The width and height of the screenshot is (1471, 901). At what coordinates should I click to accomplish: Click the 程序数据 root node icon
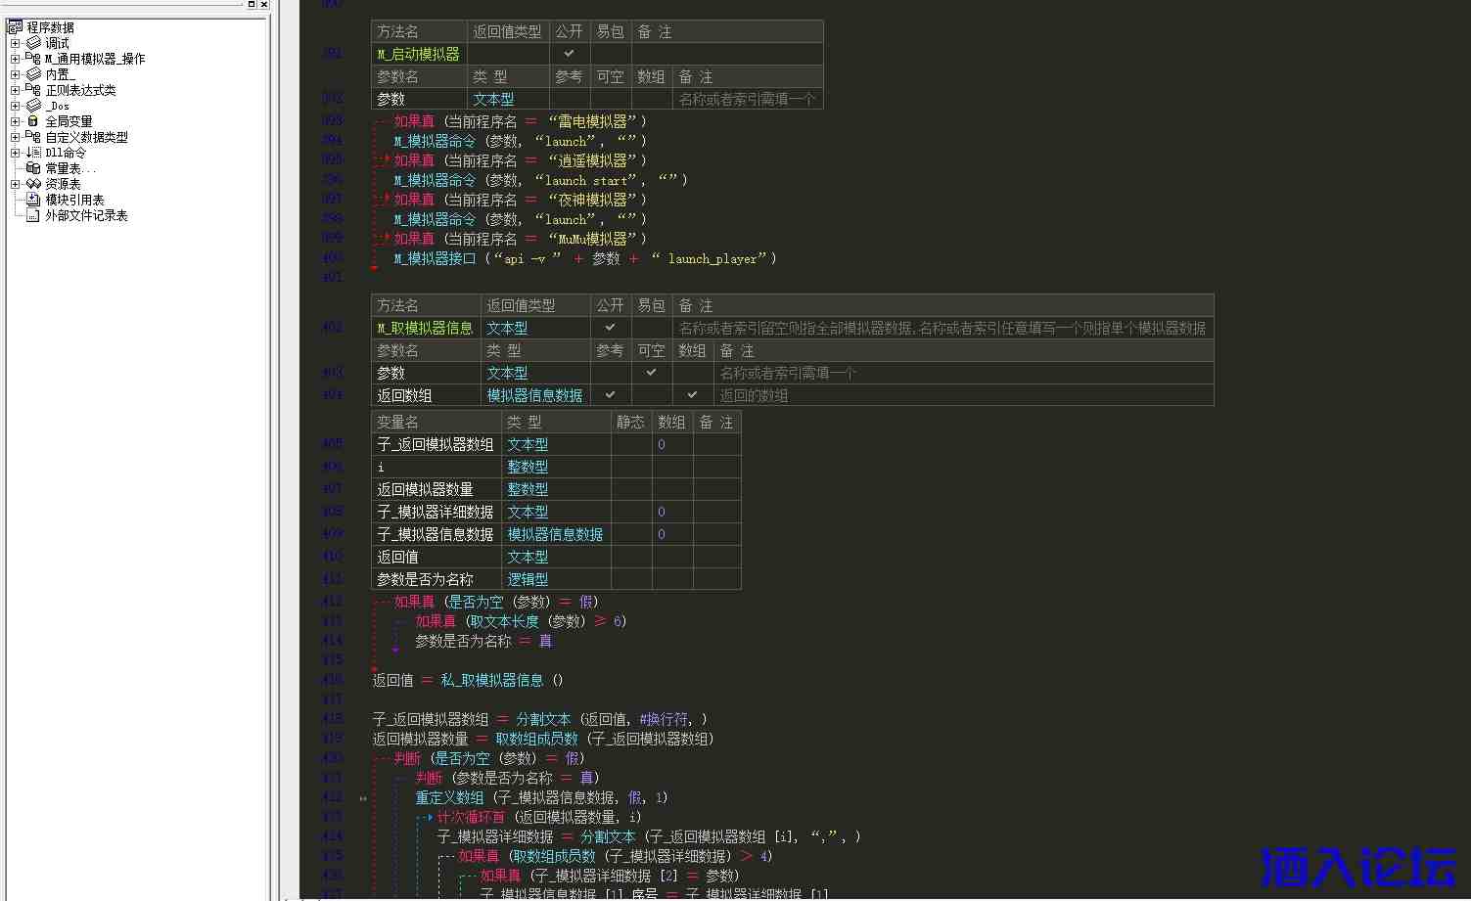15,27
